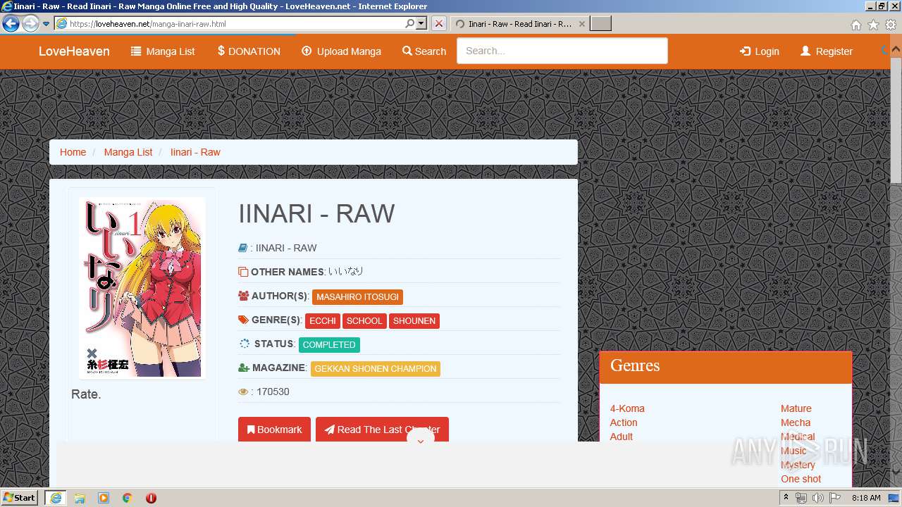Click Mature genre link
Image resolution: width=902 pixels, height=507 pixels.
coord(796,408)
